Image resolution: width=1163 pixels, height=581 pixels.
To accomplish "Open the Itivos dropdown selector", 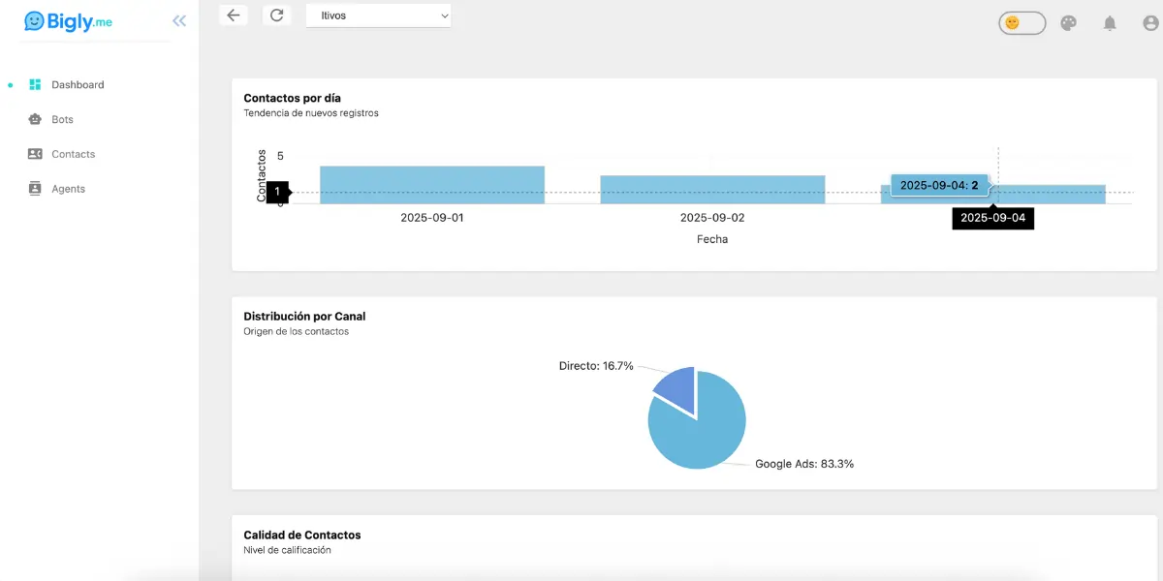I will (378, 15).
